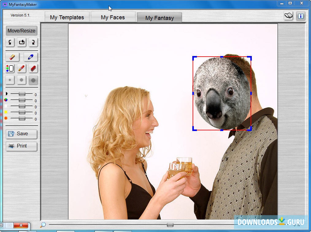
Task: Open the help book icon
Action: [288, 16]
